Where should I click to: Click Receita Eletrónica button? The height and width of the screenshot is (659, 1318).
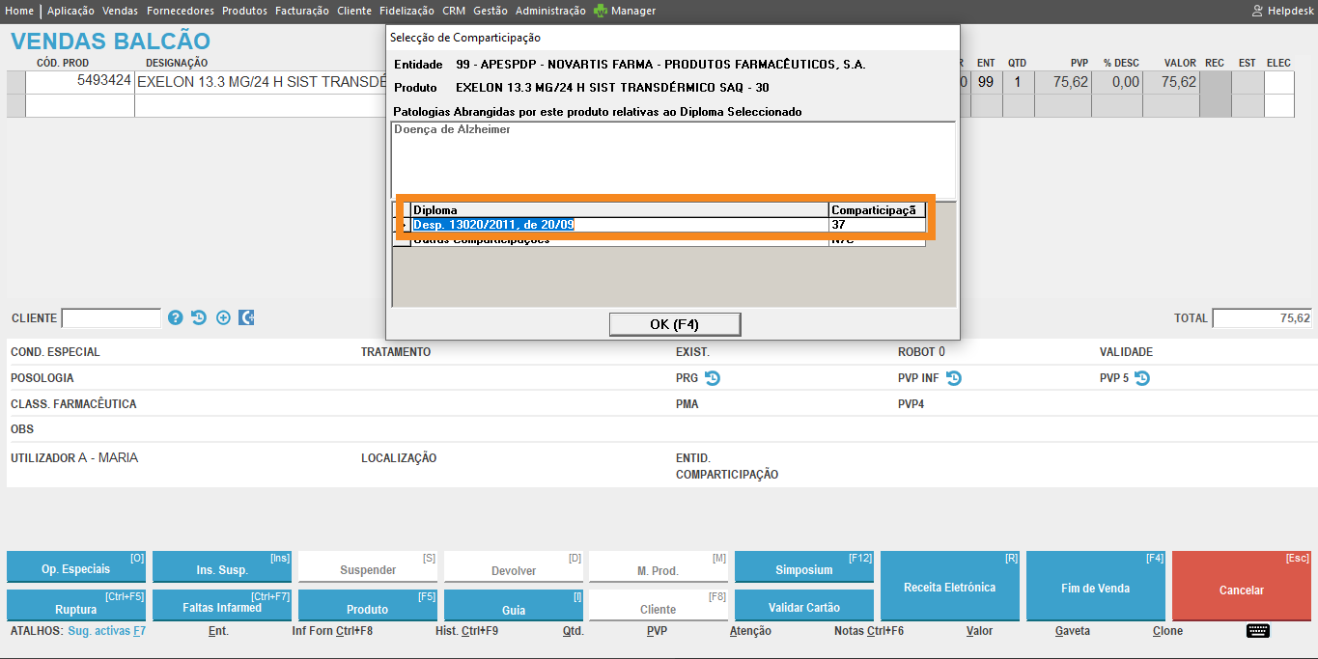[949, 587]
